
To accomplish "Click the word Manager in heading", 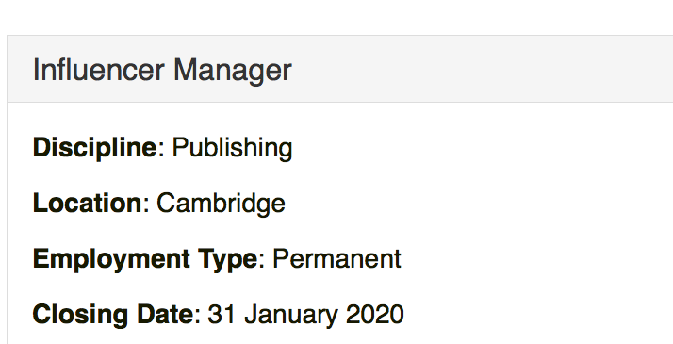I will coord(233,70).
